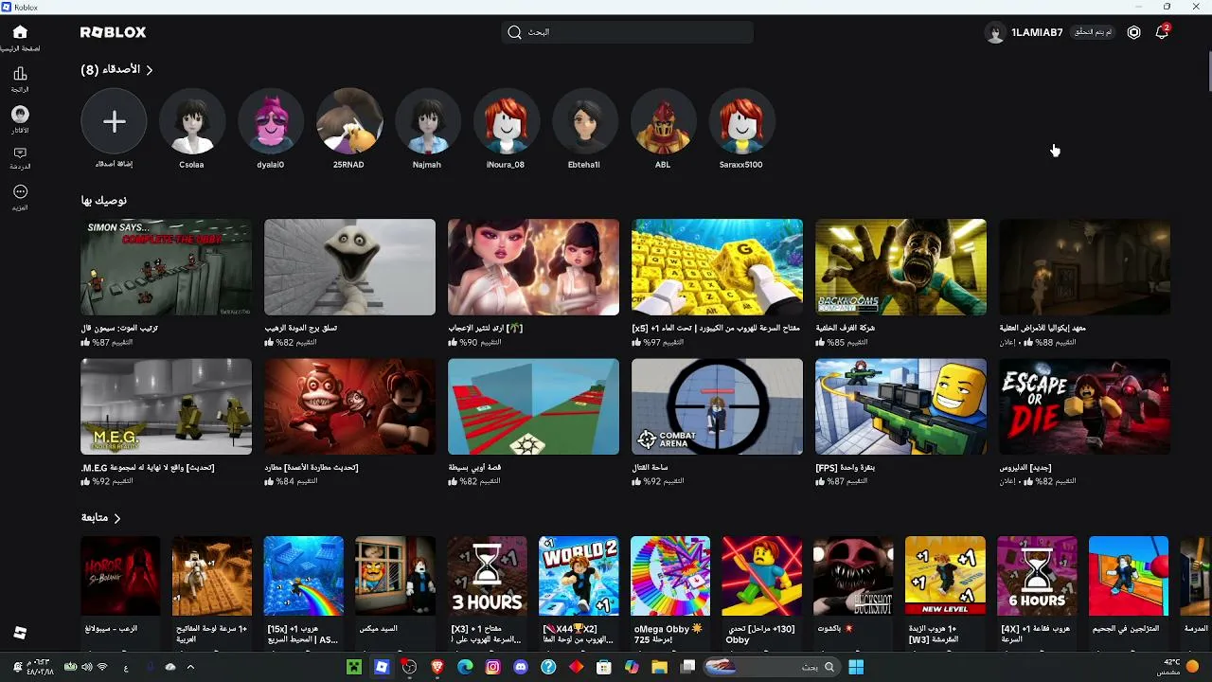Open the Robux hexagon icon
Image resolution: width=1212 pixels, height=682 pixels.
[1133, 32]
